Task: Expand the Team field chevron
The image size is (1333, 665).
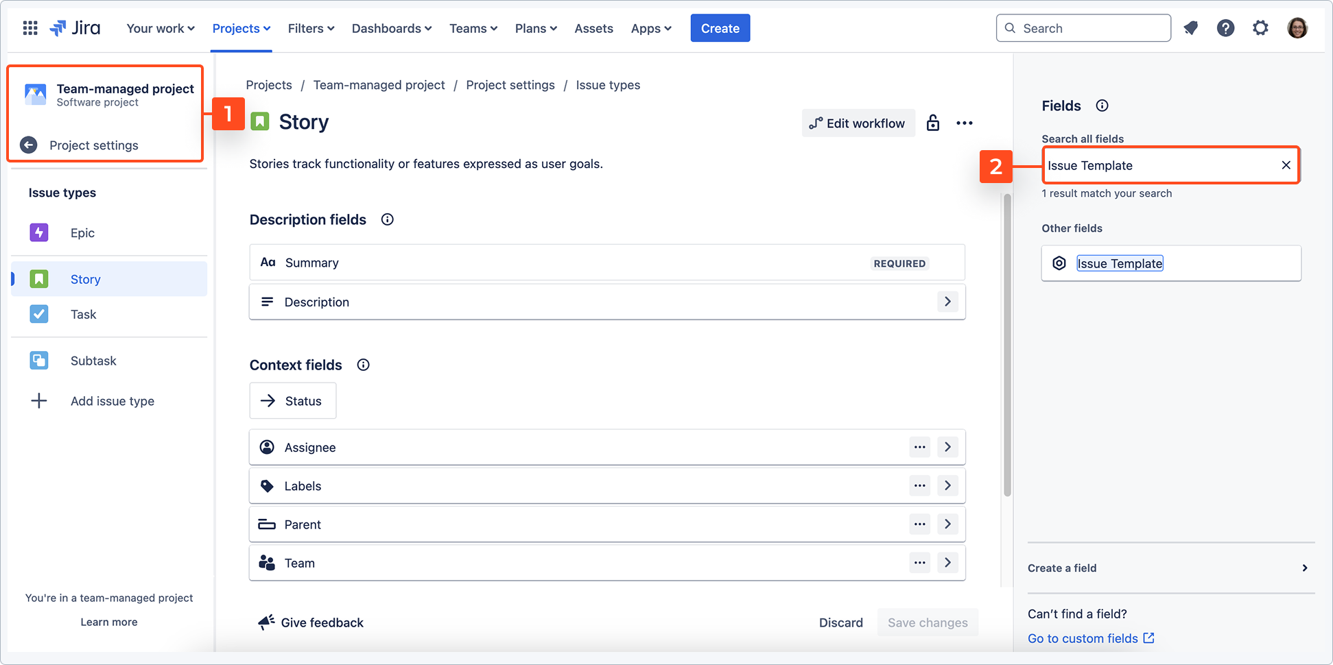Action: (947, 563)
